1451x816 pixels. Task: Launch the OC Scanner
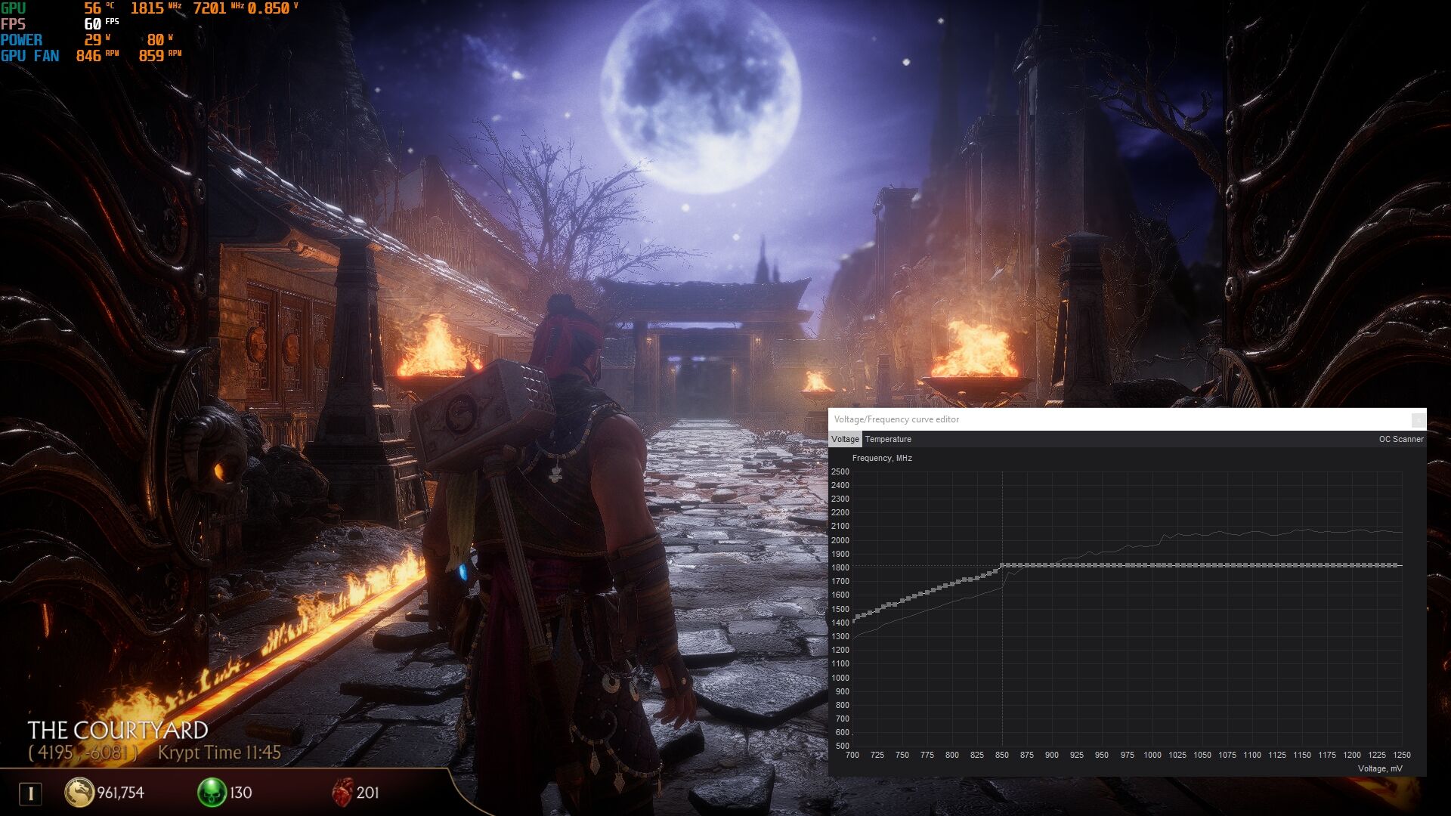1400,439
